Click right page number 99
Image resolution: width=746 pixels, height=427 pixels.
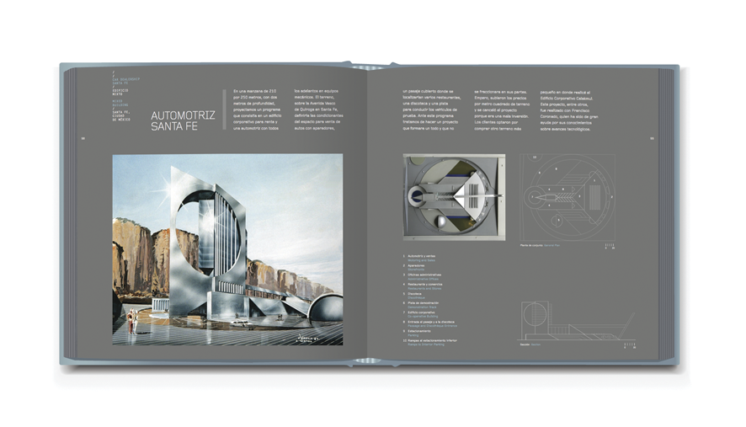click(x=653, y=138)
